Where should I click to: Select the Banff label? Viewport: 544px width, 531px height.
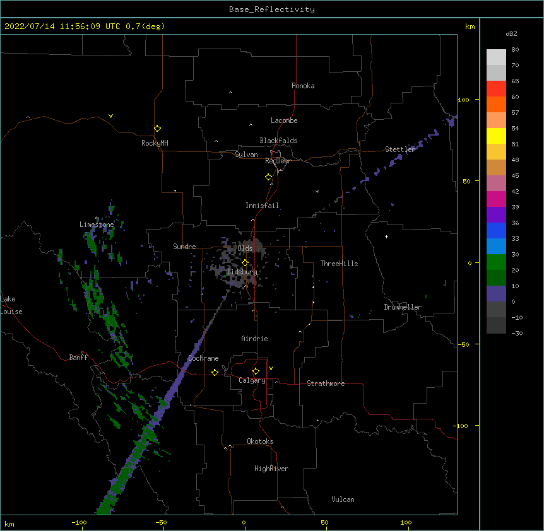point(78,358)
